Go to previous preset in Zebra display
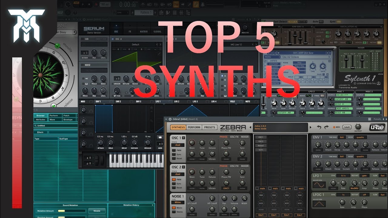This screenshot has height=218, width=388. (x=250, y=127)
